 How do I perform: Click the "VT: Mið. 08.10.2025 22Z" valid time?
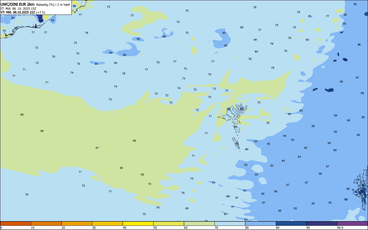pos(18,12)
